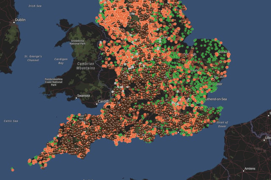Click the Norwich label in East Anglia

pos(224,51)
